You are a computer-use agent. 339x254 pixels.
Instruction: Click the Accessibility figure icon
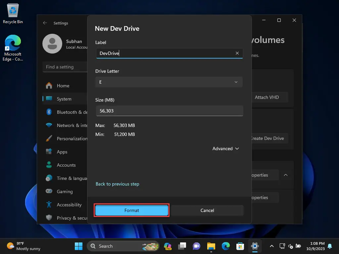coord(49,204)
